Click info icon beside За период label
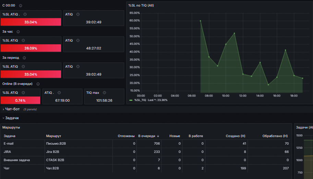Viewport: 313px width, 179px height. 24,58
